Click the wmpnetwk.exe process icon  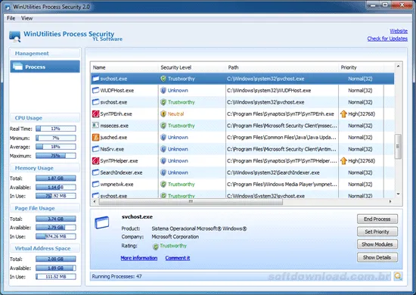click(x=95, y=184)
